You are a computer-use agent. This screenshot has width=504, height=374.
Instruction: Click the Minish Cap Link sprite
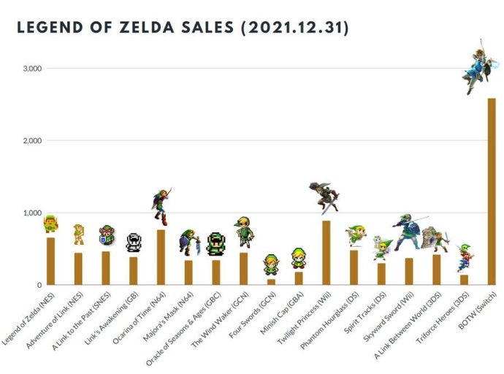(x=299, y=257)
